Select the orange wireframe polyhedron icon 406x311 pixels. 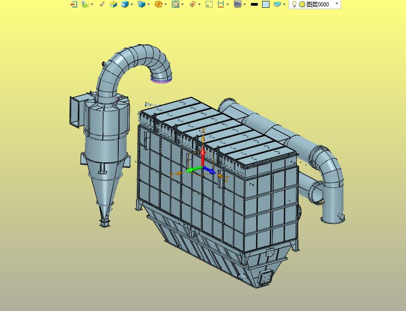[158, 4]
